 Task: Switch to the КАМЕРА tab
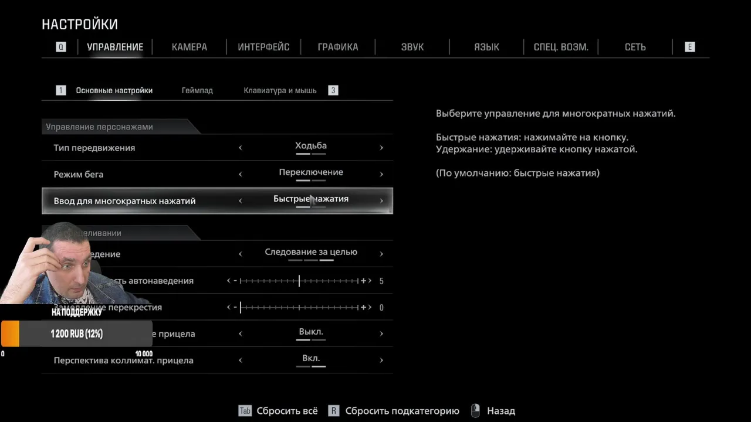190,47
